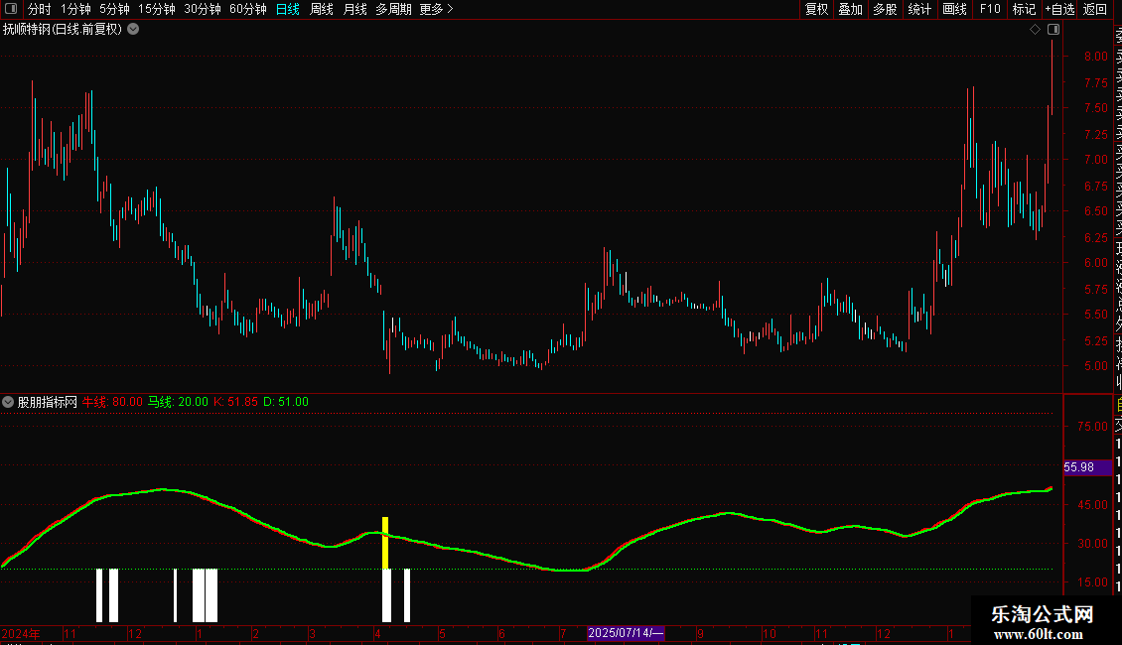Open the 画线 drawing tools
The height and width of the screenshot is (645, 1122).
[954, 9]
